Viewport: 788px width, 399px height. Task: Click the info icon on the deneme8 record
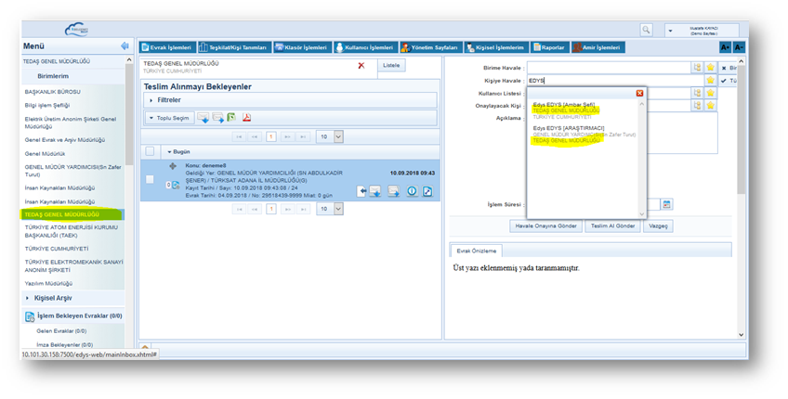(x=411, y=191)
